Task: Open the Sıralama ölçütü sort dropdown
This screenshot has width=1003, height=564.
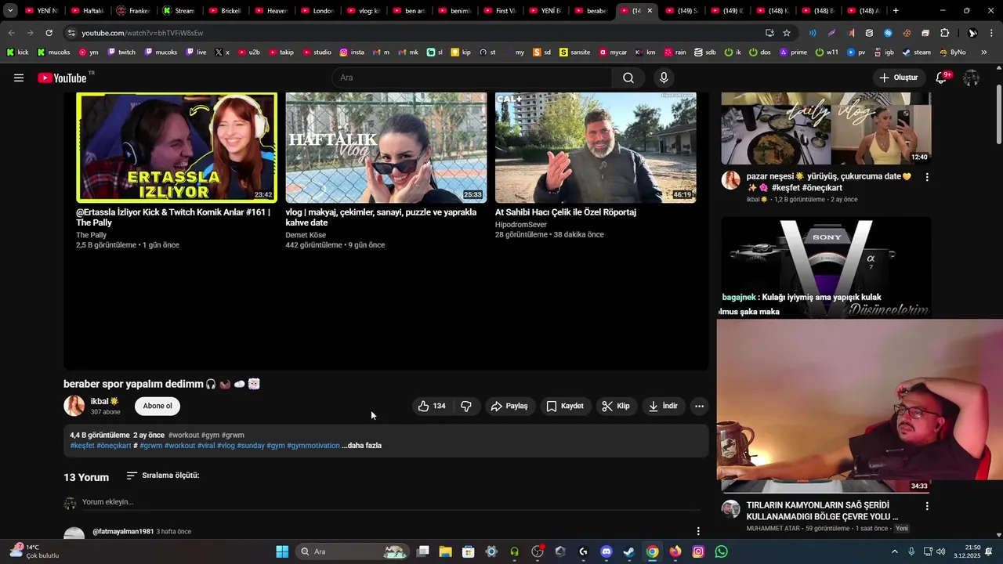Action: (x=163, y=475)
